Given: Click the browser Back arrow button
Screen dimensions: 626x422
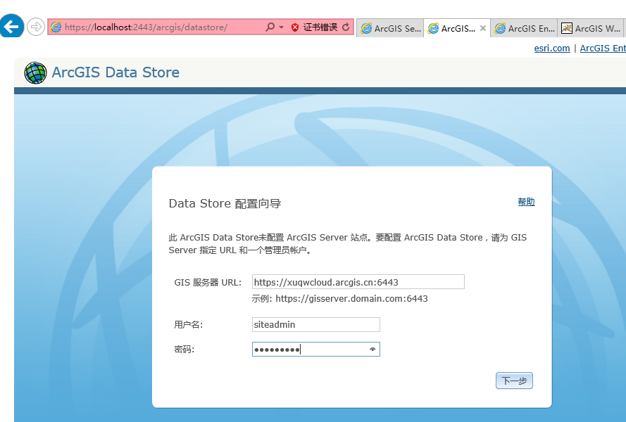Looking at the screenshot, I should (11, 26).
